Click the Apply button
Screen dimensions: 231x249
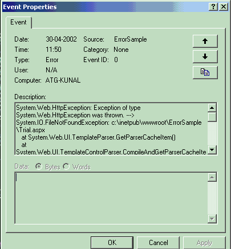coord(204,243)
